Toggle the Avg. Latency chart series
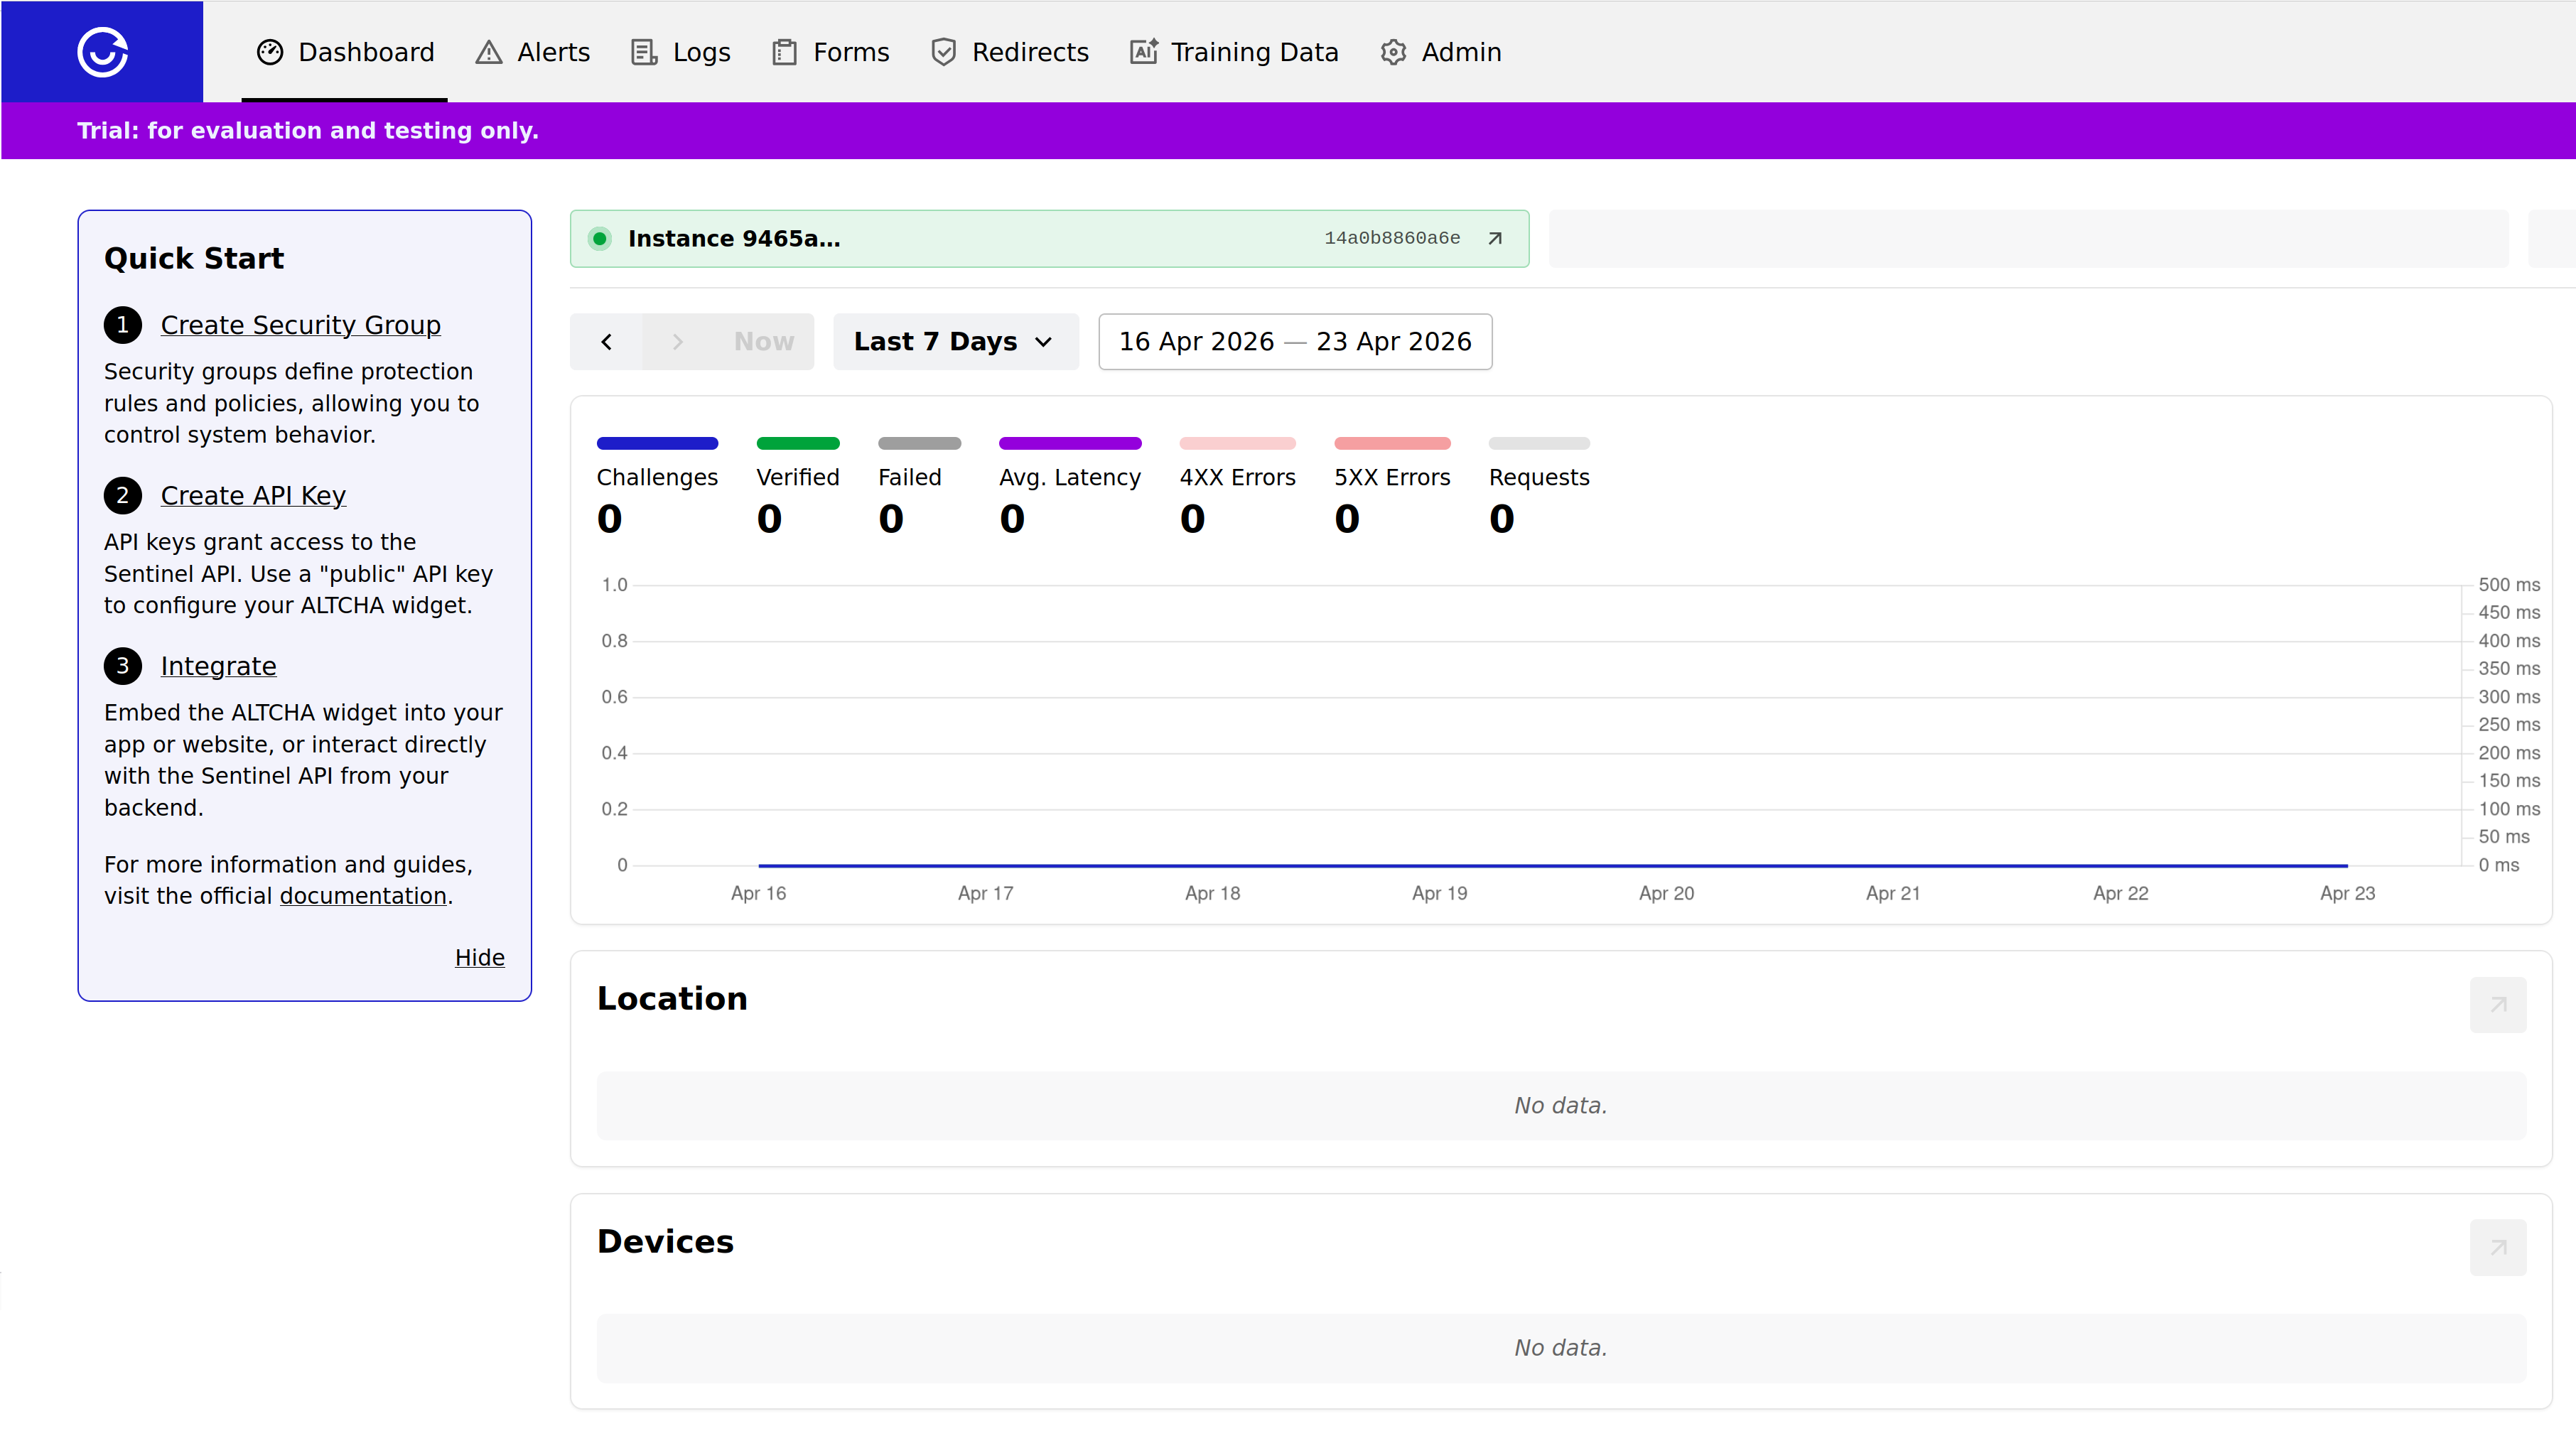 pyautogui.click(x=1069, y=477)
